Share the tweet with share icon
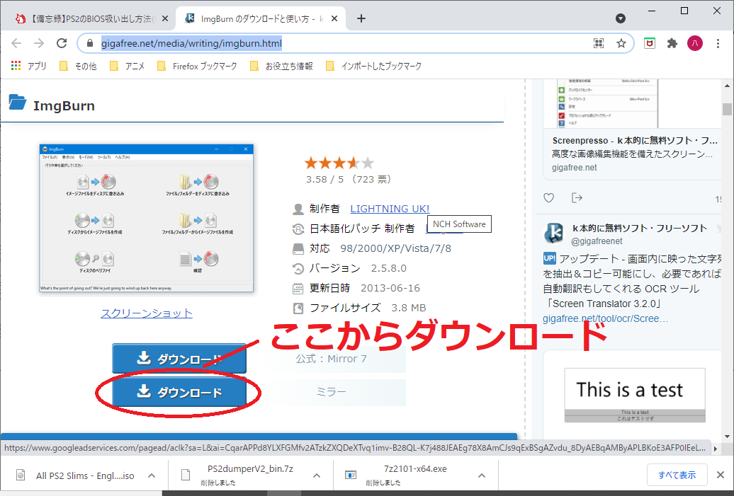Viewport: 734px width, 496px height. click(x=577, y=197)
